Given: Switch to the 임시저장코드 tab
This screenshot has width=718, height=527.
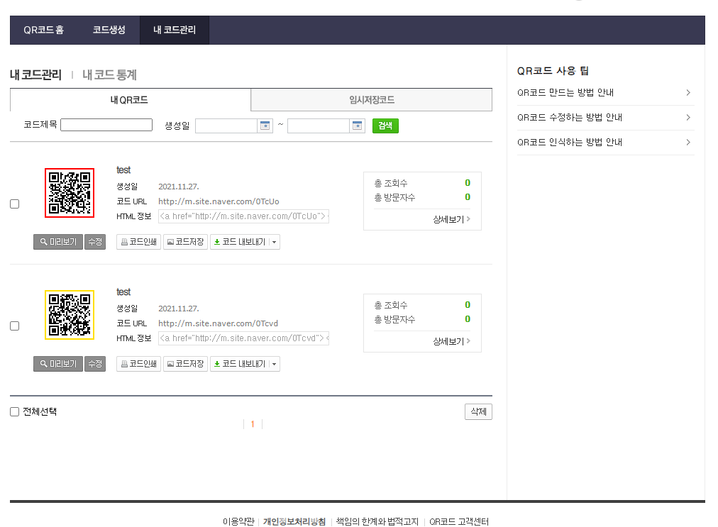Looking at the screenshot, I should 371,100.
